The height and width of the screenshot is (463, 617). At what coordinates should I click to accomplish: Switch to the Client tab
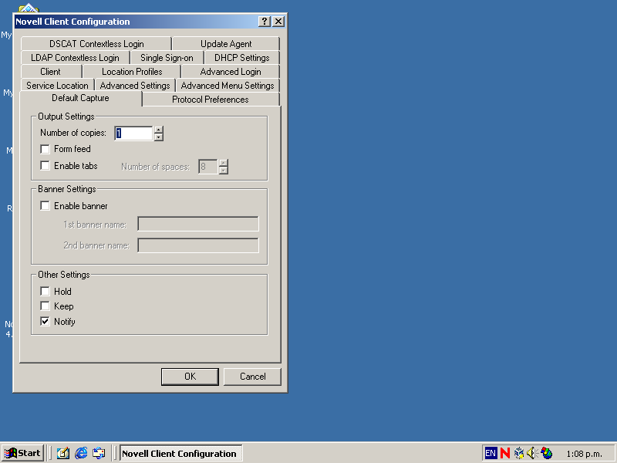point(51,72)
